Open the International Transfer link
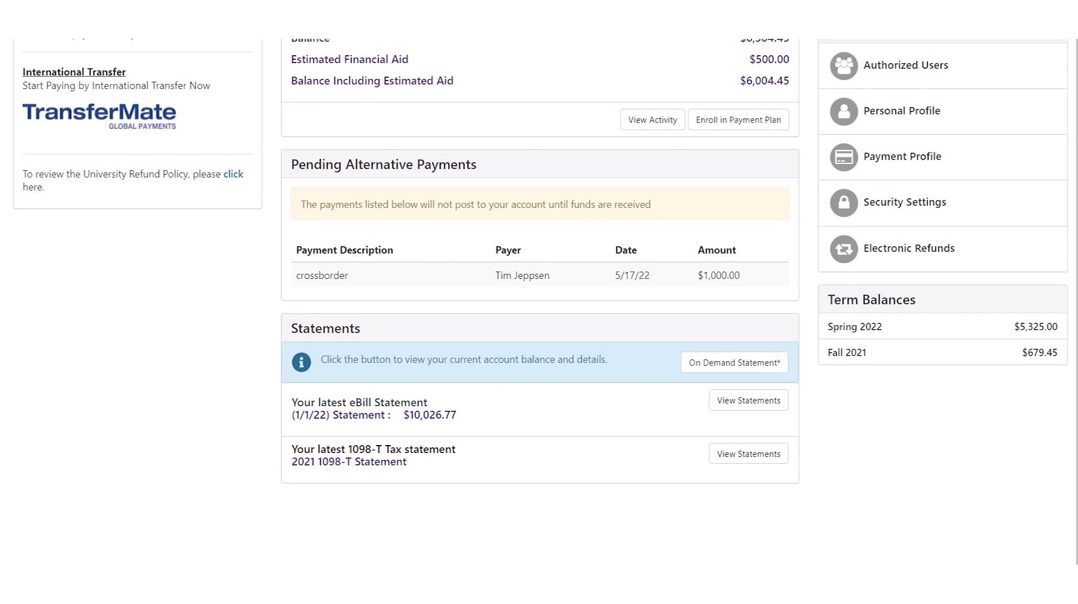 point(74,72)
